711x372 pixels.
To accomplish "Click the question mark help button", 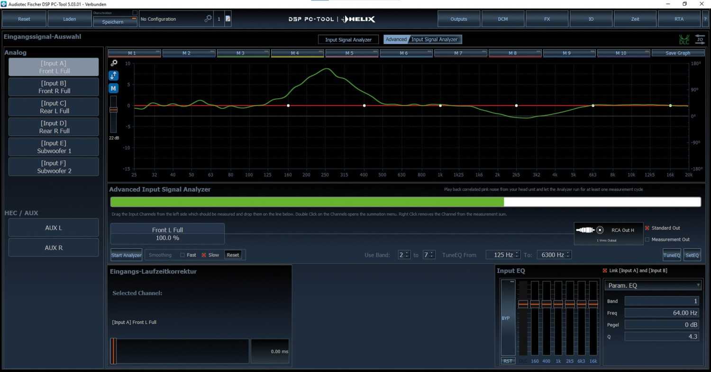I will [705, 19].
